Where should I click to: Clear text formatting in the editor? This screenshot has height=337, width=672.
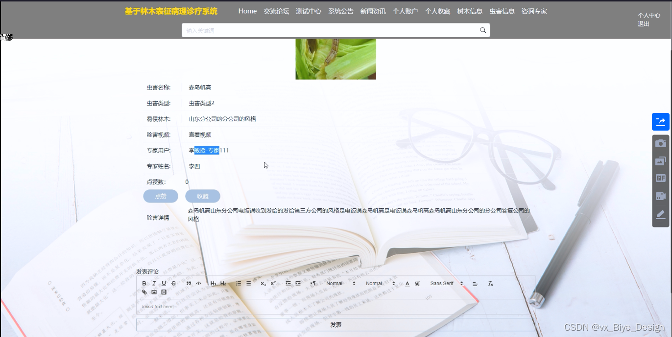pos(490,283)
